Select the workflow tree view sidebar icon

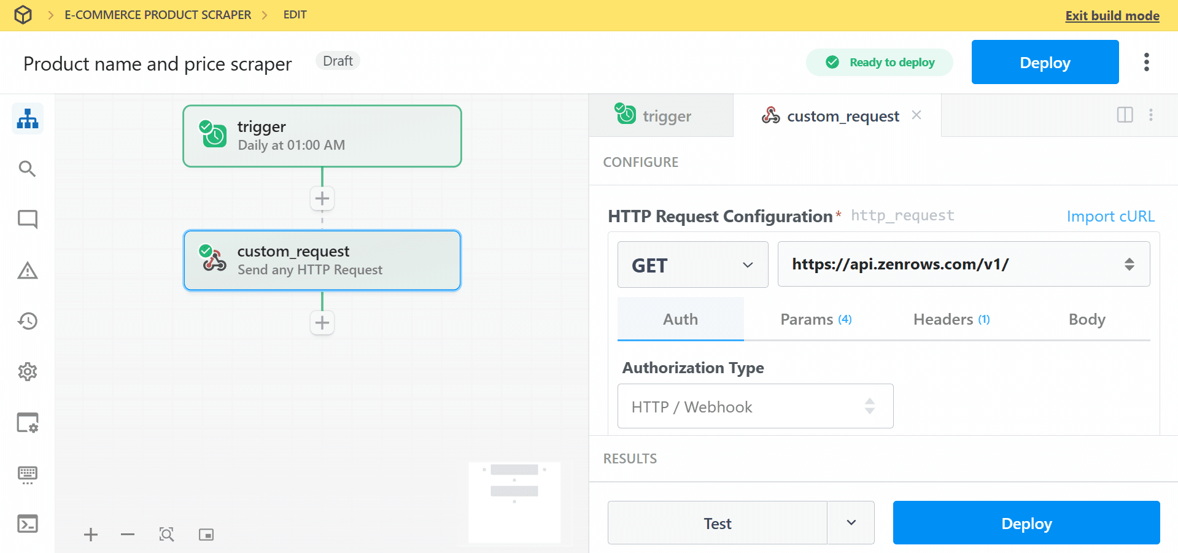28,118
